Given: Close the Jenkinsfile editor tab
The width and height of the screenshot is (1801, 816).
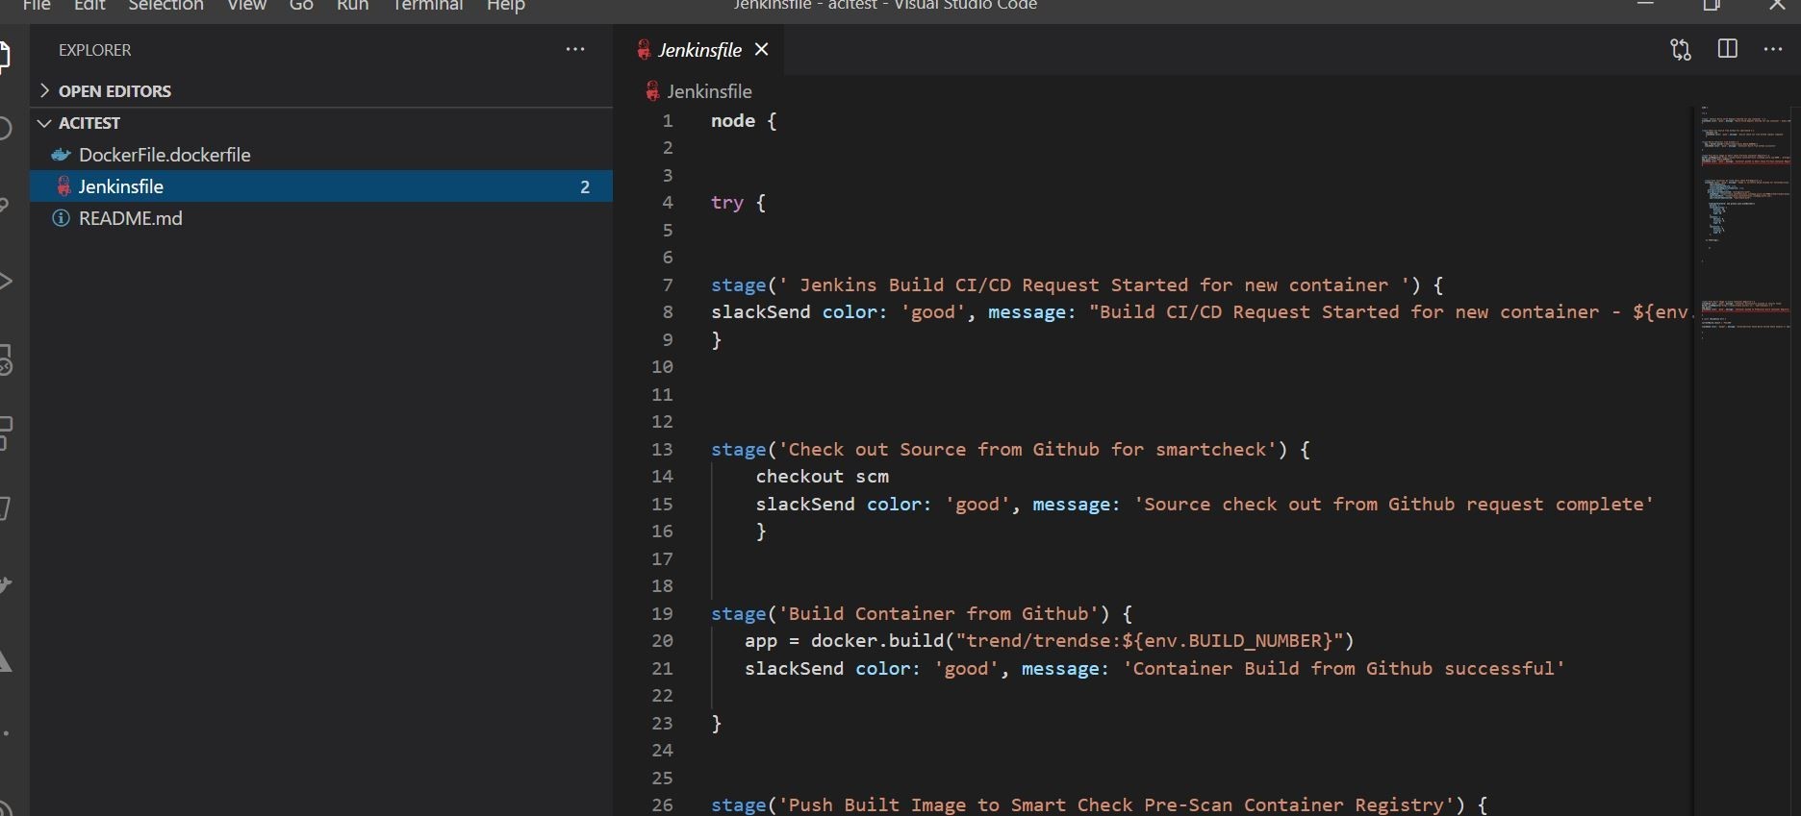Looking at the screenshot, I should 761,49.
